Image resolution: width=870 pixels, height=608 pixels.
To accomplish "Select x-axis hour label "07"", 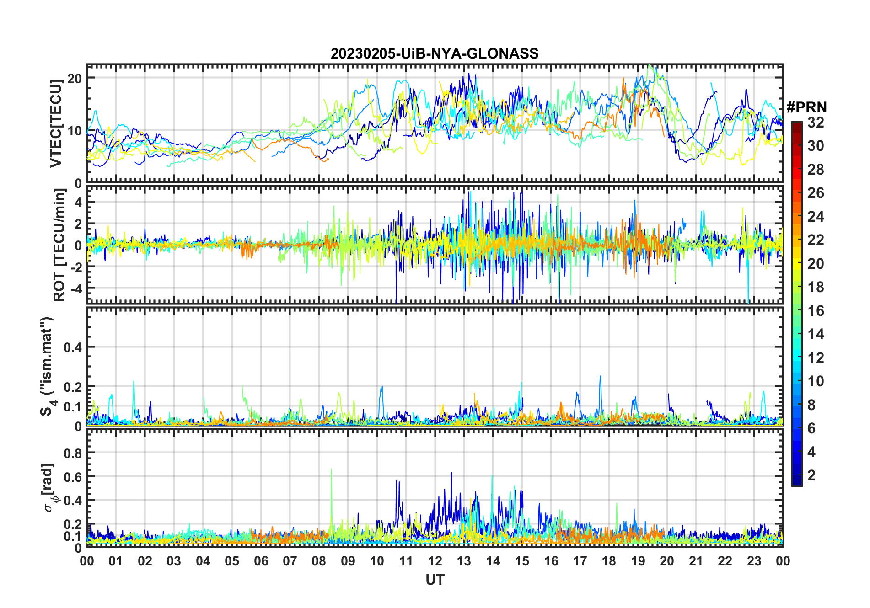I will pos(290,561).
